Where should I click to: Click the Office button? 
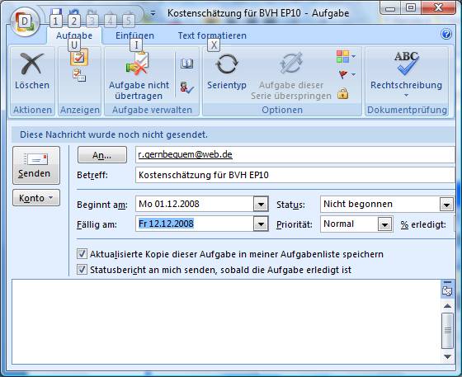tap(25, 21)
